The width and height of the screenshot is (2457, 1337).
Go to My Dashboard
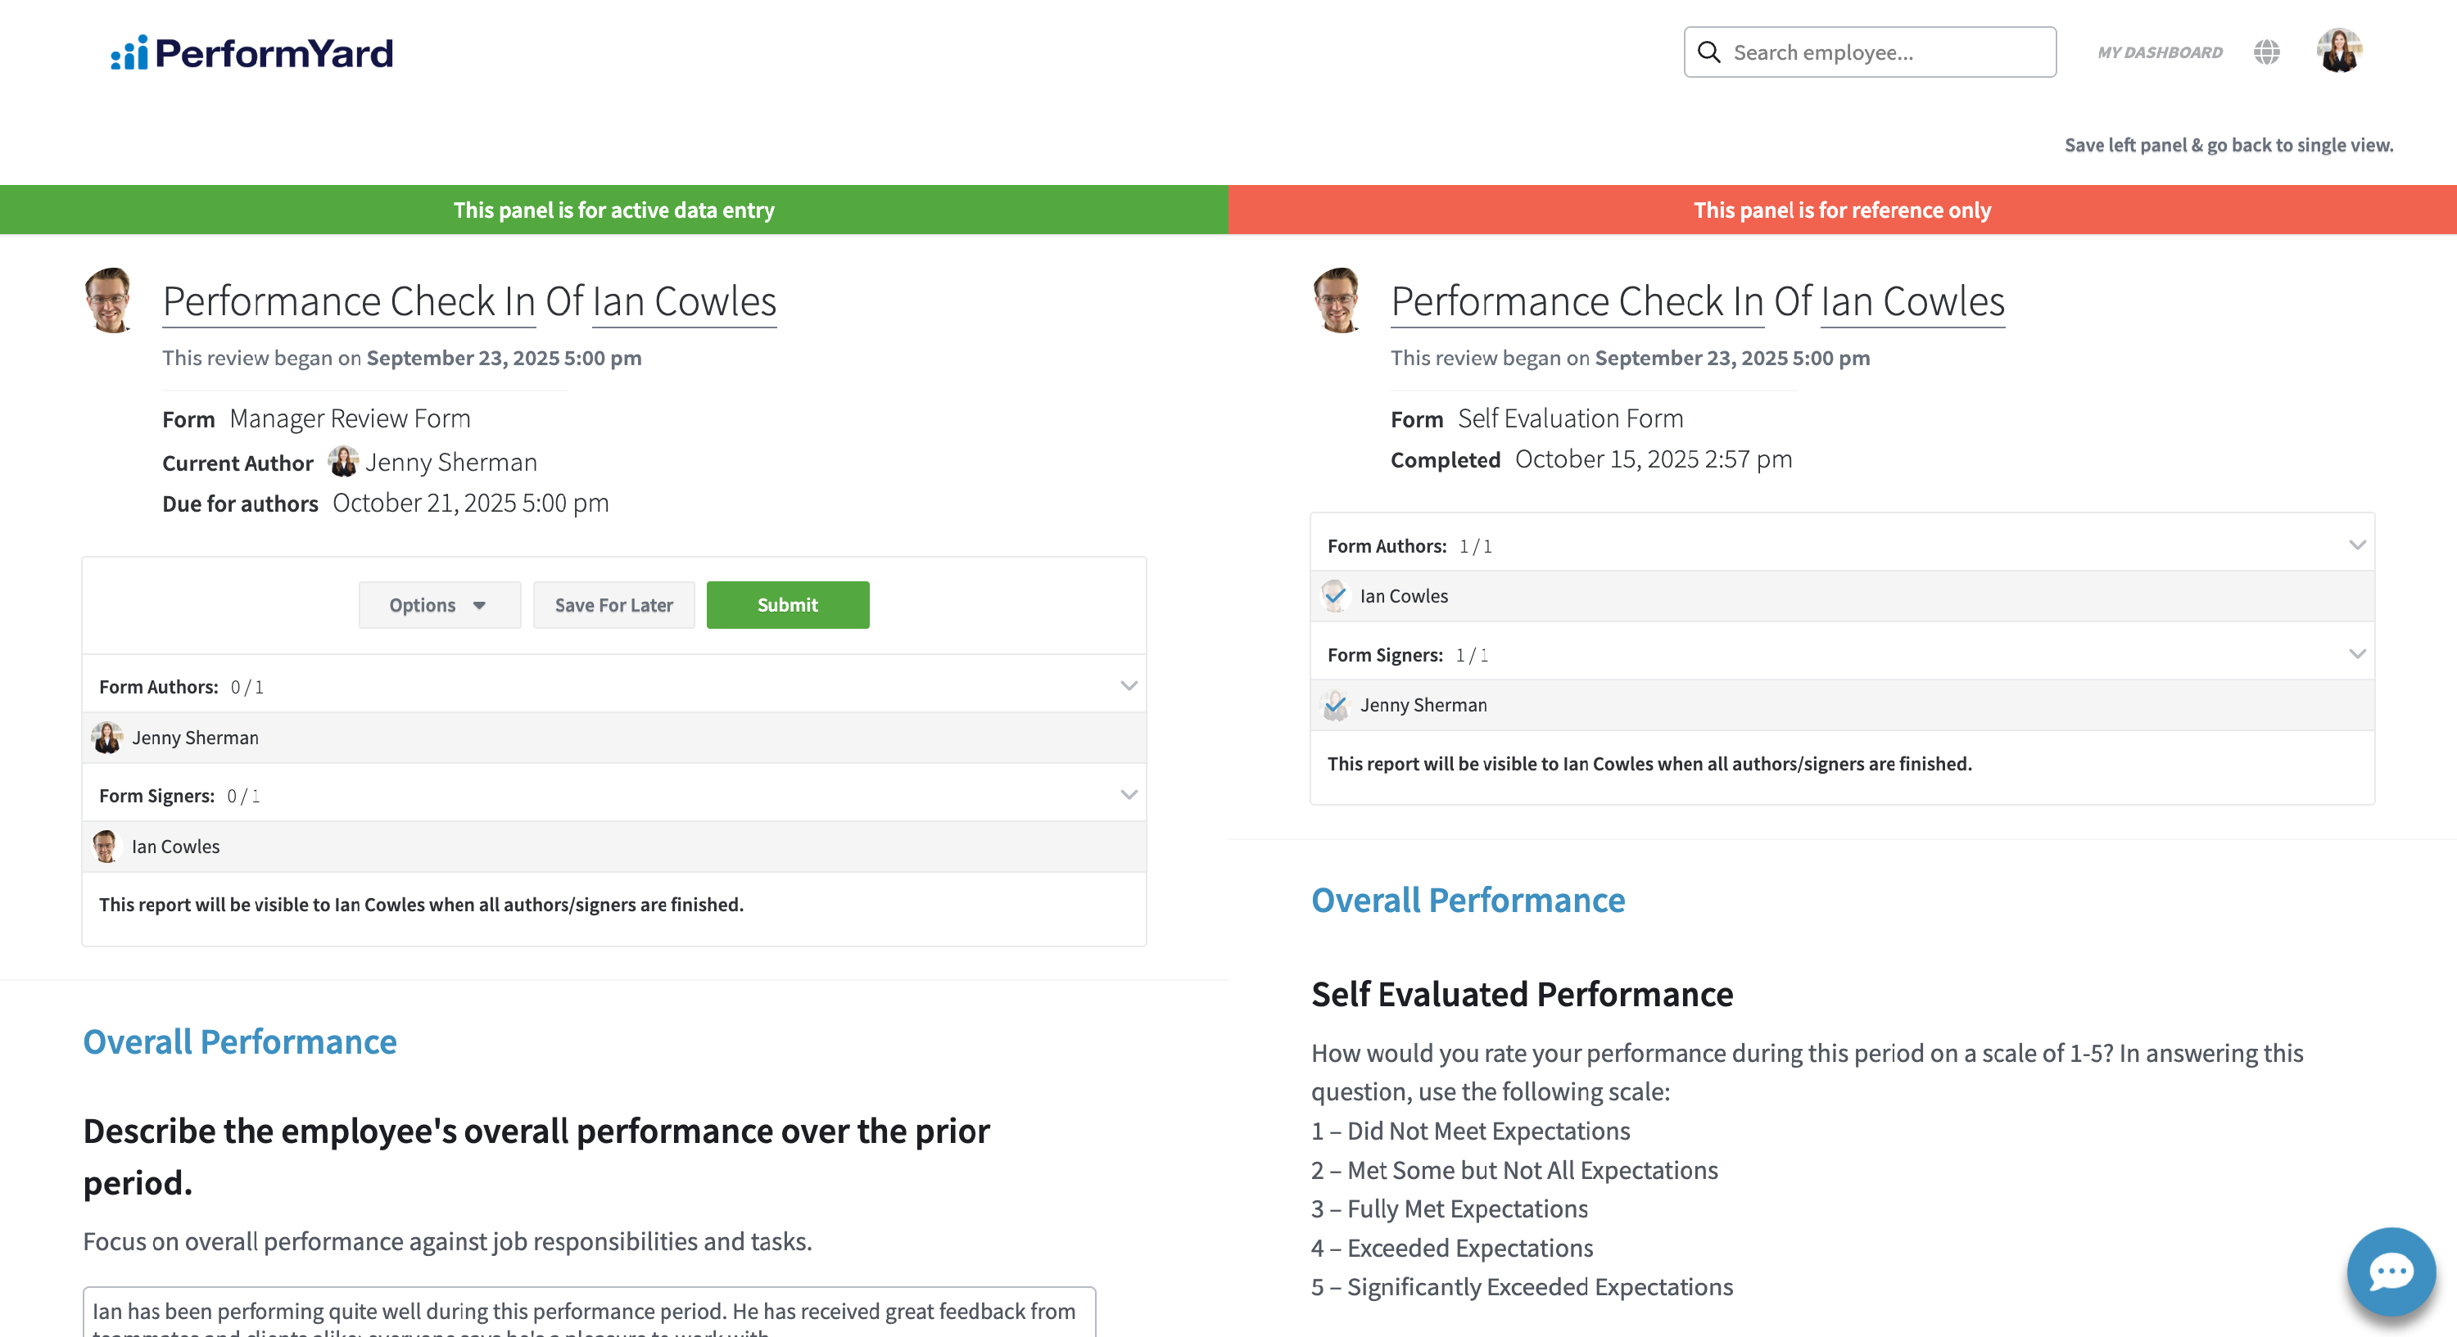[x=2160, y=52]
